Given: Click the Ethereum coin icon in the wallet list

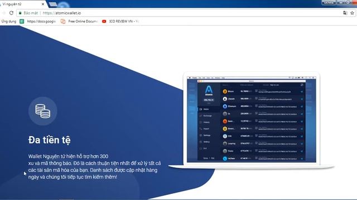Looking at the screenshot, I should coord(225,106).
